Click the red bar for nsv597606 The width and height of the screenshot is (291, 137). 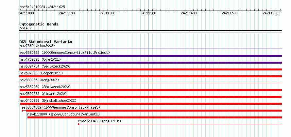pyautogui.click(x=150, y=76)
